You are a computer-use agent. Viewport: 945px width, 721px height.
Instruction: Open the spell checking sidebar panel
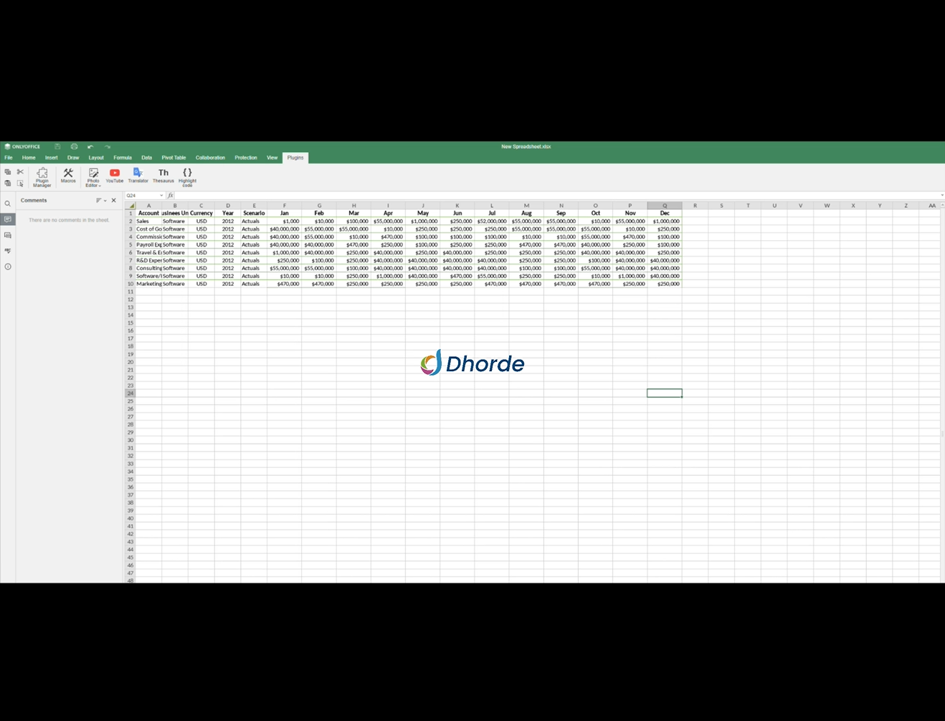tap(8, 251)
